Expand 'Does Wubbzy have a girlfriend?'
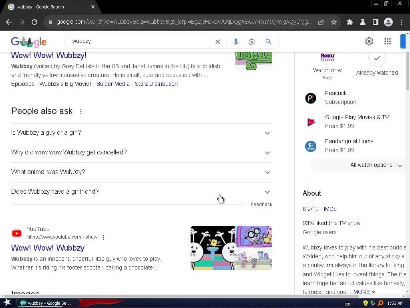410x308 pixels. [141, 192]
